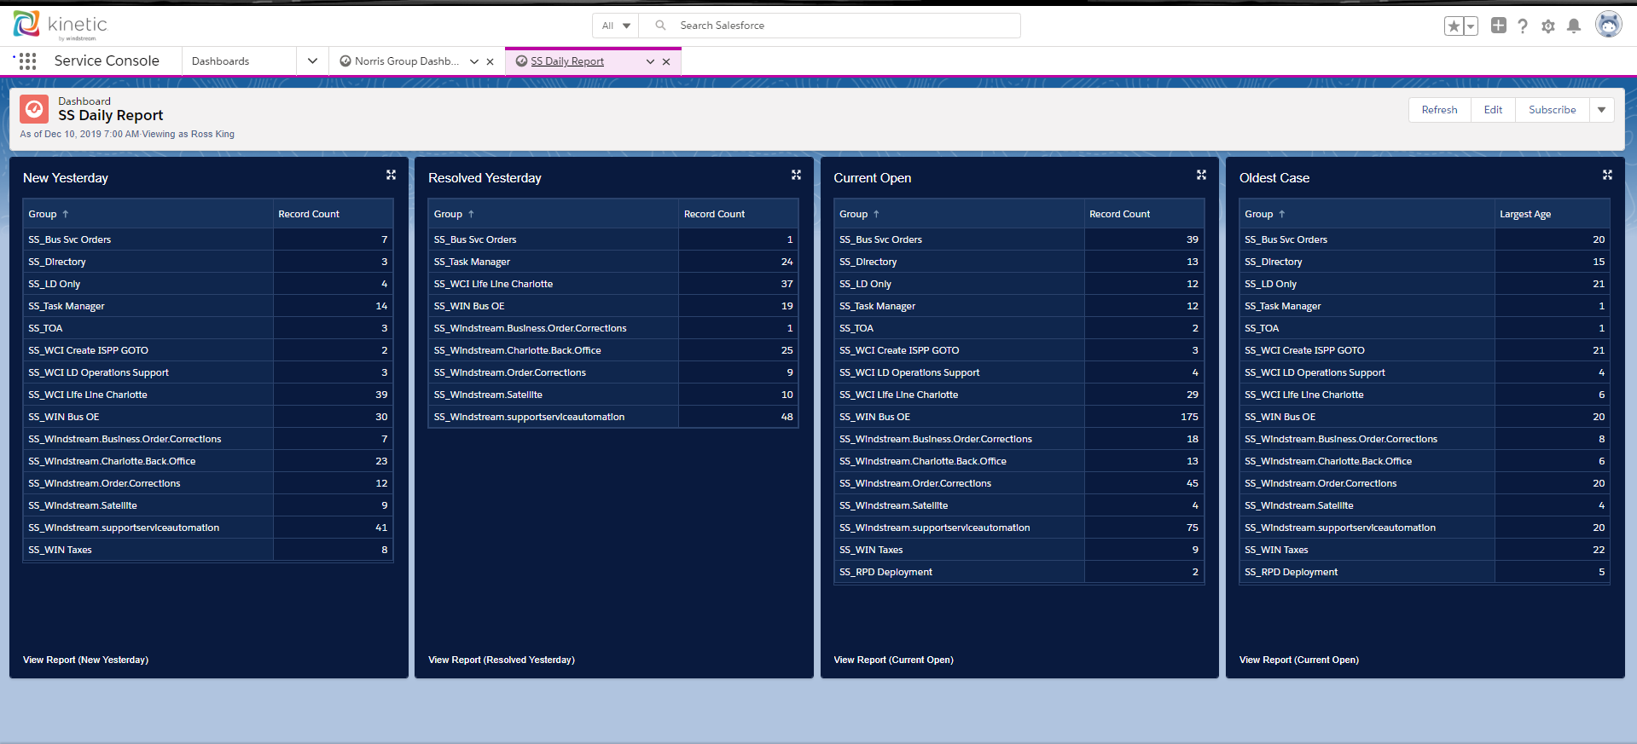Open the search scope All dropdown
Image resolution: width=1637 pixels, height=744 pixels.
[x=615, y=26]
